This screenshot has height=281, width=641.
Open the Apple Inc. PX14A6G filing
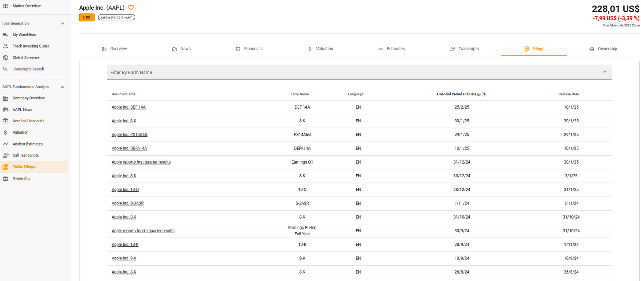pyautogui.click(x=129, y=135)
